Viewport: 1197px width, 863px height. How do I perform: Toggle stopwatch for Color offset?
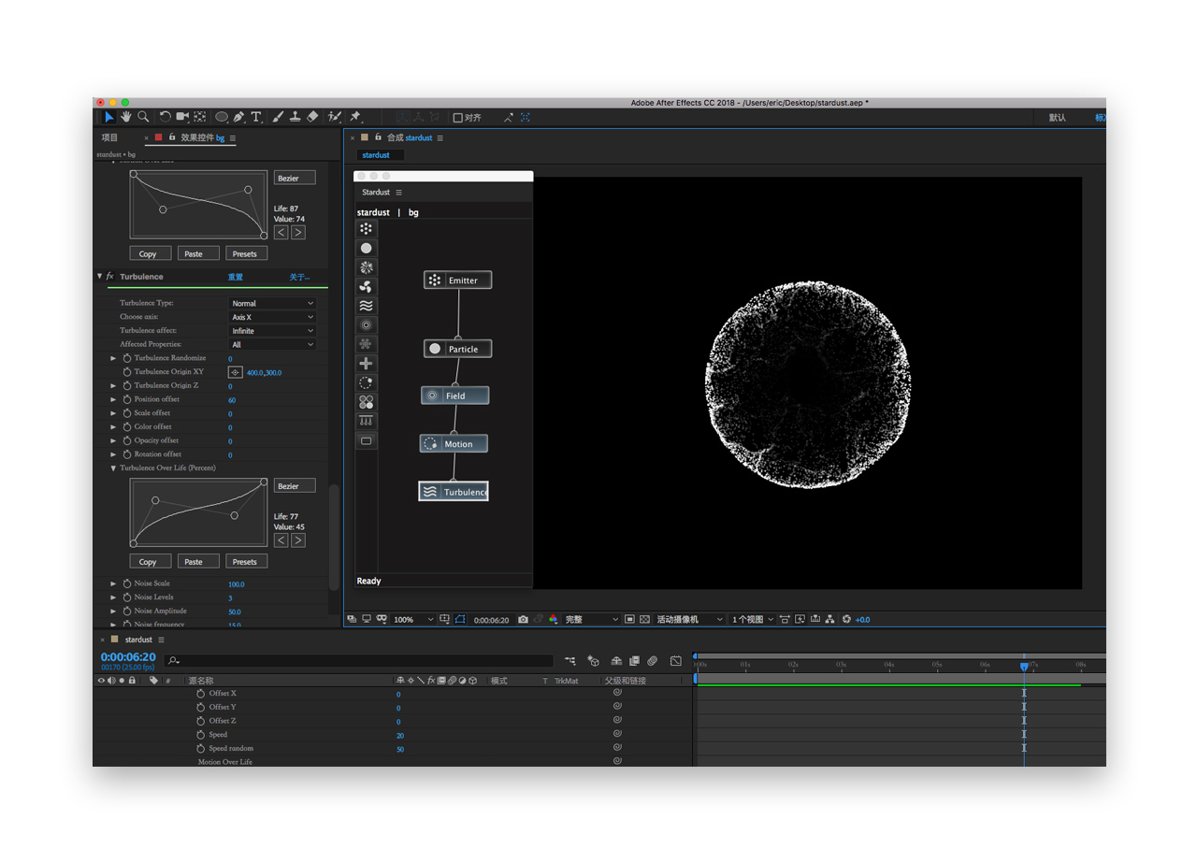coord(127,427)
